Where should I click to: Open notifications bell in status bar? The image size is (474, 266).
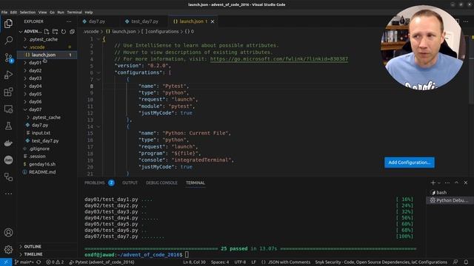[x=466, y=262]
